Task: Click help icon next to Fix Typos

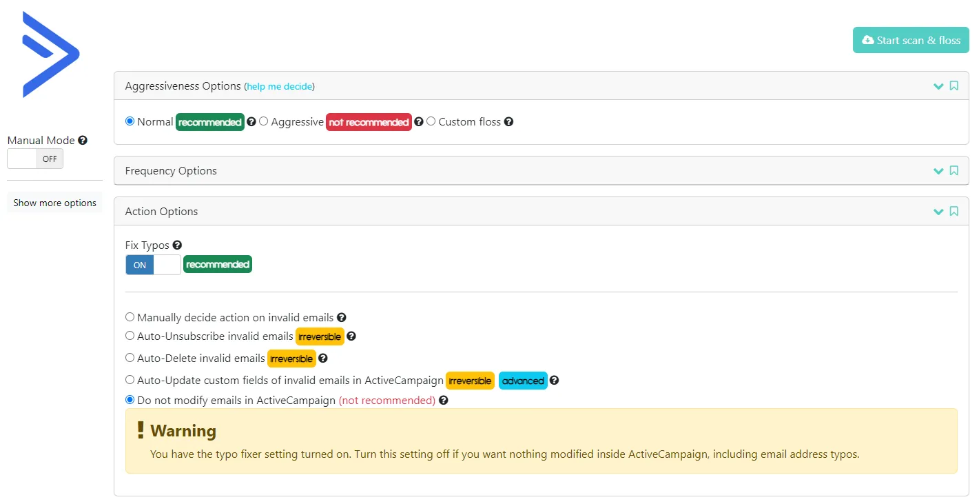Action: point(177,245)
